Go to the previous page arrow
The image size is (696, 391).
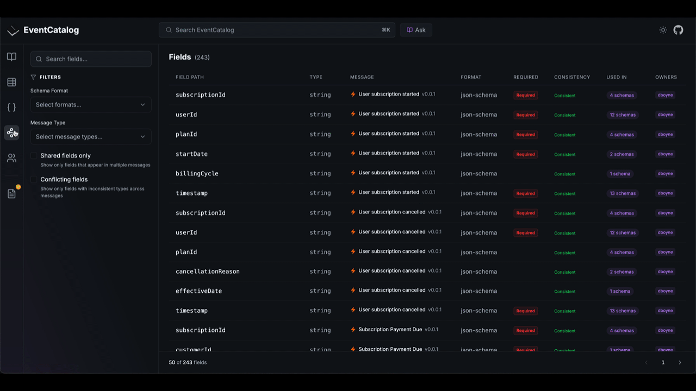pos(647,362)
